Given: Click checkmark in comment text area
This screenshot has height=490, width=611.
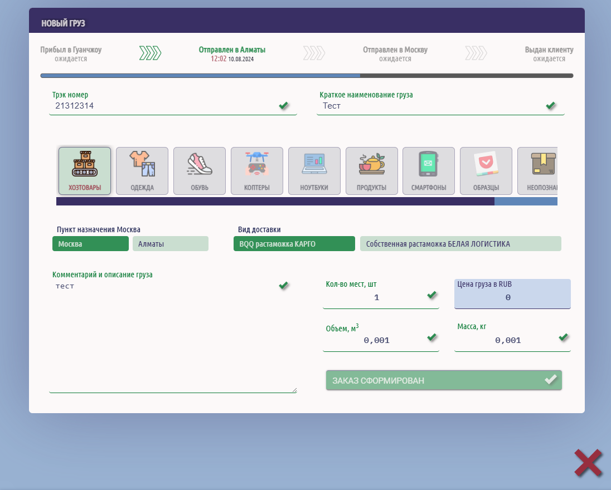Looking at the screenshot, I should coord(284,285).
